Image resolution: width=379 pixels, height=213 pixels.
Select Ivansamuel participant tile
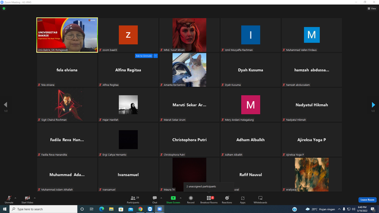pos(129,175)
